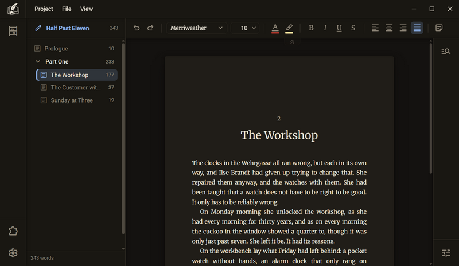Close the application window
Viewport: 459px width, 266px height.
[x=450, y=9]
